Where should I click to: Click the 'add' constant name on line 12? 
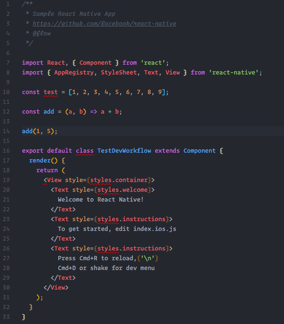(x=48, y=112)
